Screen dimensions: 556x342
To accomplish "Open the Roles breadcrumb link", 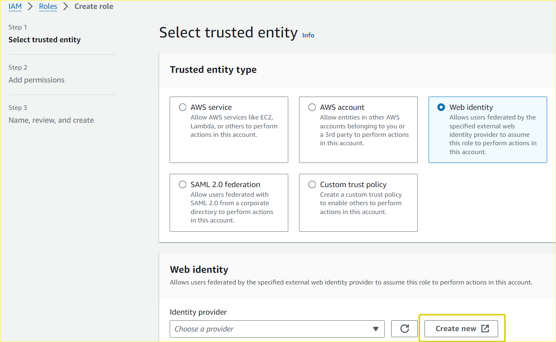I will [x=48, y=6].
